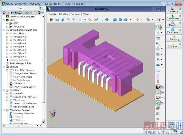184x135 pixels.
Task: Click the rotate transform icon in Geometry toolbar
Action: point(138,20)
